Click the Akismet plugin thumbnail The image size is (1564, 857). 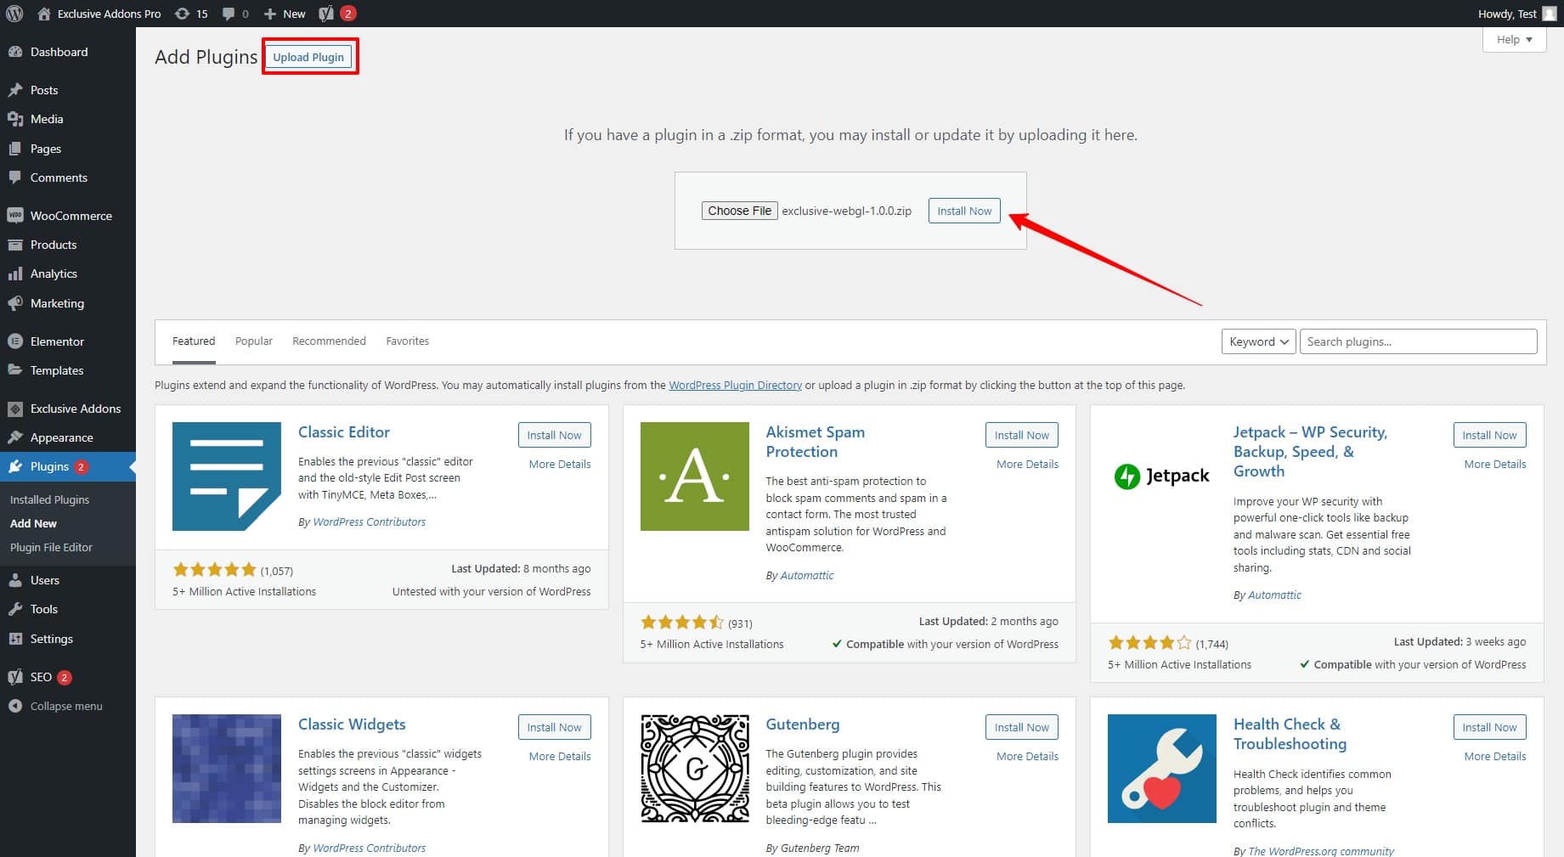695,476
